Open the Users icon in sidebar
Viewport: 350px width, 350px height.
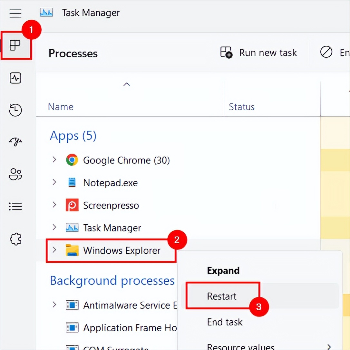15,174
